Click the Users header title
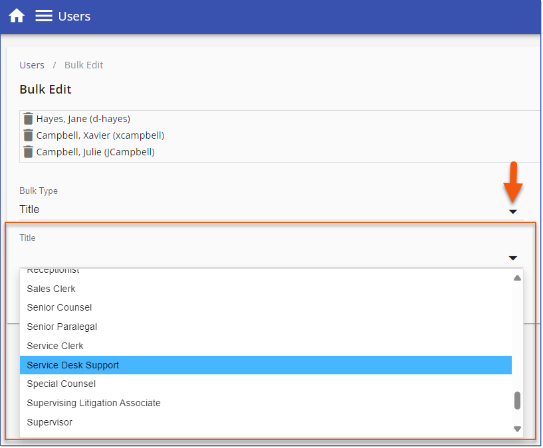The width and height of the screenshot is (543, 448). (74, 16)
